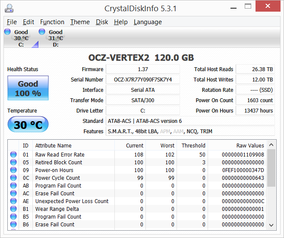Click the ID column header
Screen dimensions: 284x238
pos(25,145)
